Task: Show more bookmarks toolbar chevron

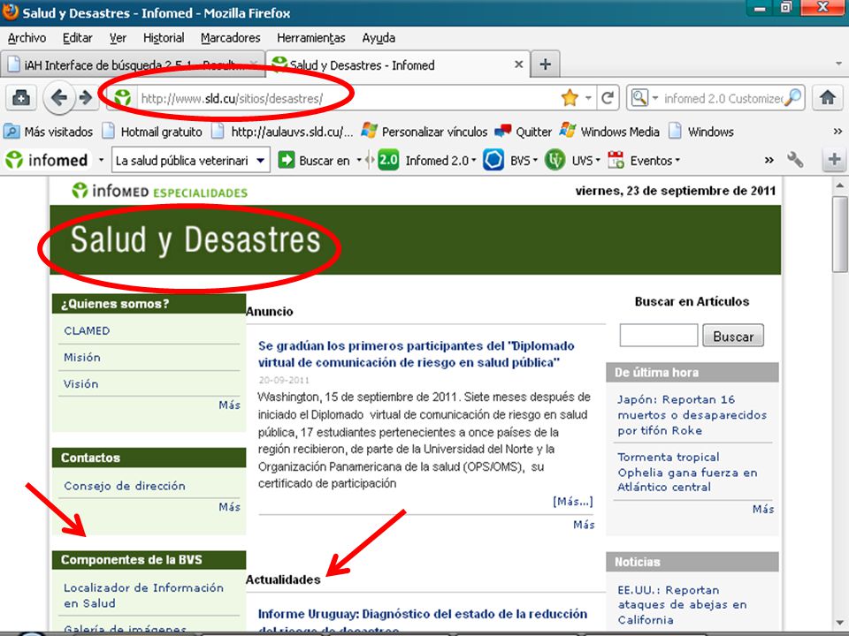Action: tap(838, 132)
